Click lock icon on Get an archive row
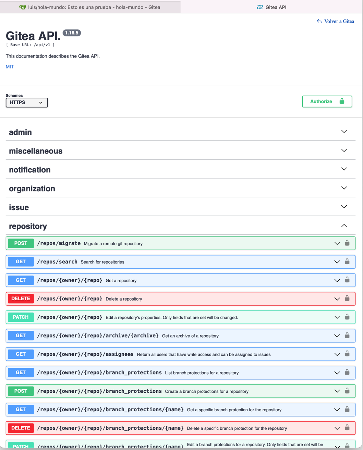 click(347, 336)
